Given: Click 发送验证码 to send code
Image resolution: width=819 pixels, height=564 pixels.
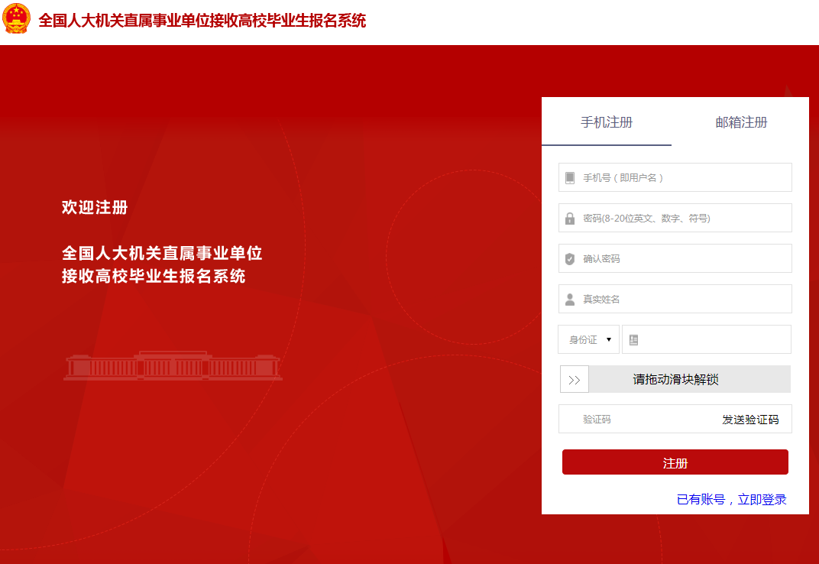Looking at the screenshot, I should tap(750, 420).
